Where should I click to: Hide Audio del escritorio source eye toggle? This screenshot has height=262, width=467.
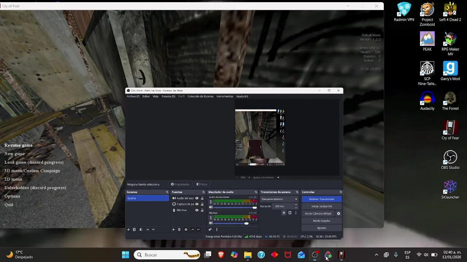(197, 198)
